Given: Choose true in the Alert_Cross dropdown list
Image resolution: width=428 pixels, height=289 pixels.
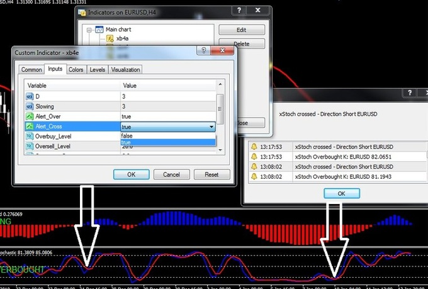Looking at the screenshot, I should pyautogui.click(x=168, y=142).
